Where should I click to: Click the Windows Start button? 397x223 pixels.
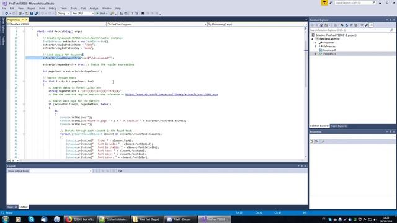coord(6,219)
